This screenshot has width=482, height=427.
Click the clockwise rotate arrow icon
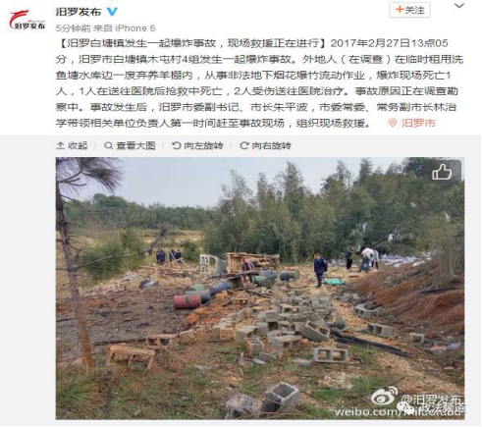(x=244, y=145)
